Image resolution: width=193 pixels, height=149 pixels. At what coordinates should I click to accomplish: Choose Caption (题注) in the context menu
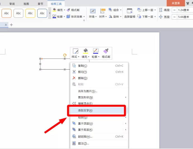(x=99, y=143)
